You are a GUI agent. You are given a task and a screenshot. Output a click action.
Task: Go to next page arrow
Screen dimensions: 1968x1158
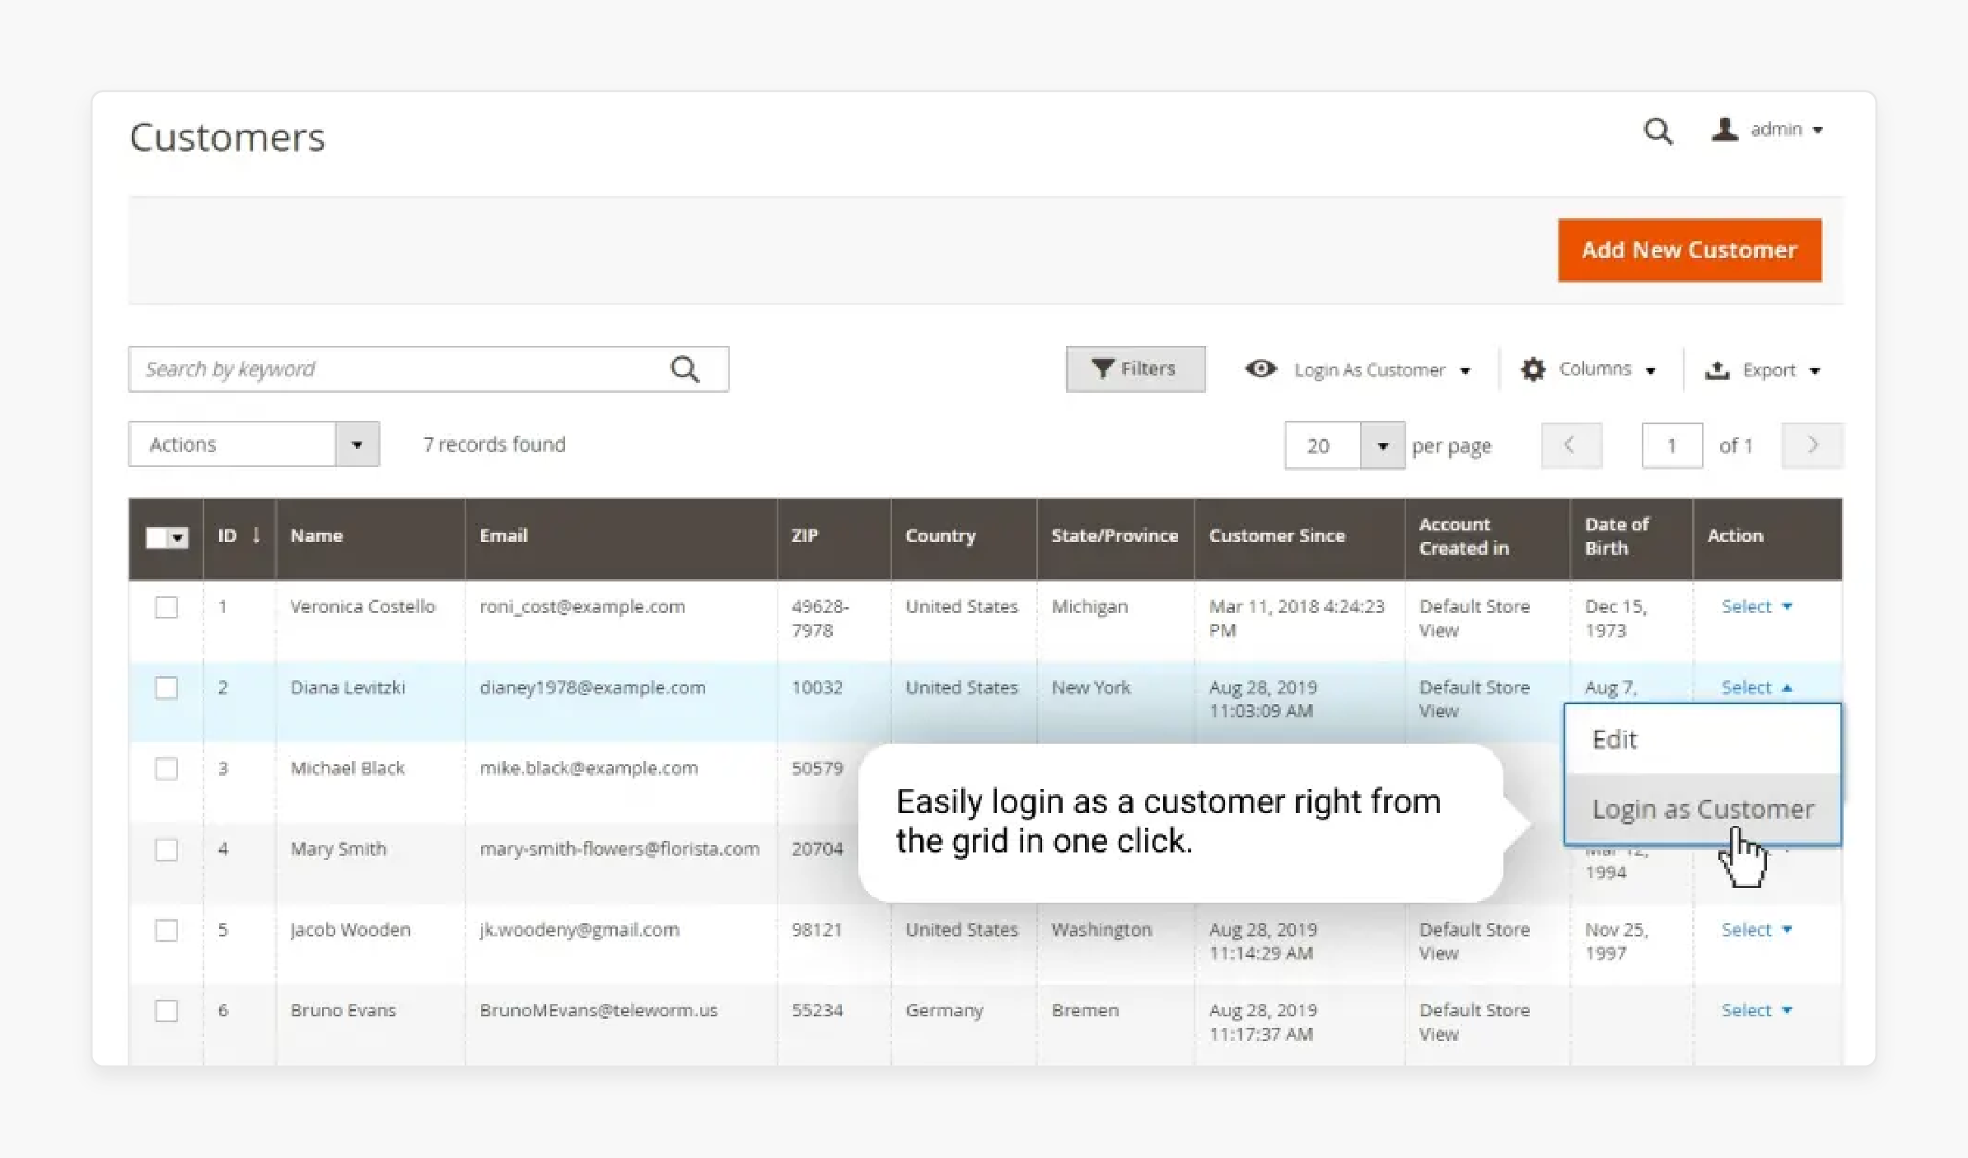pyautogui.click(x=1811, y=446)
